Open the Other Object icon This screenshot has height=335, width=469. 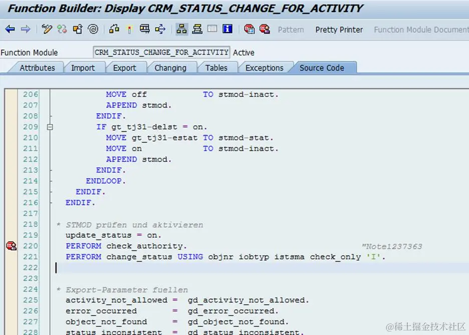tap(78, 30)
